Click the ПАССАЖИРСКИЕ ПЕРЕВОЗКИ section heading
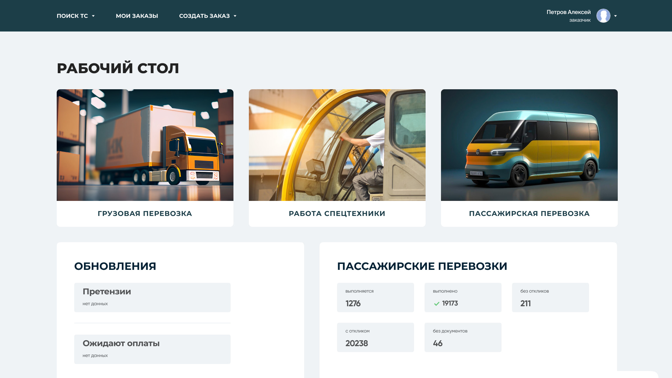The width and height of the screenshot is (672, 378). click(x=422, y=266)
